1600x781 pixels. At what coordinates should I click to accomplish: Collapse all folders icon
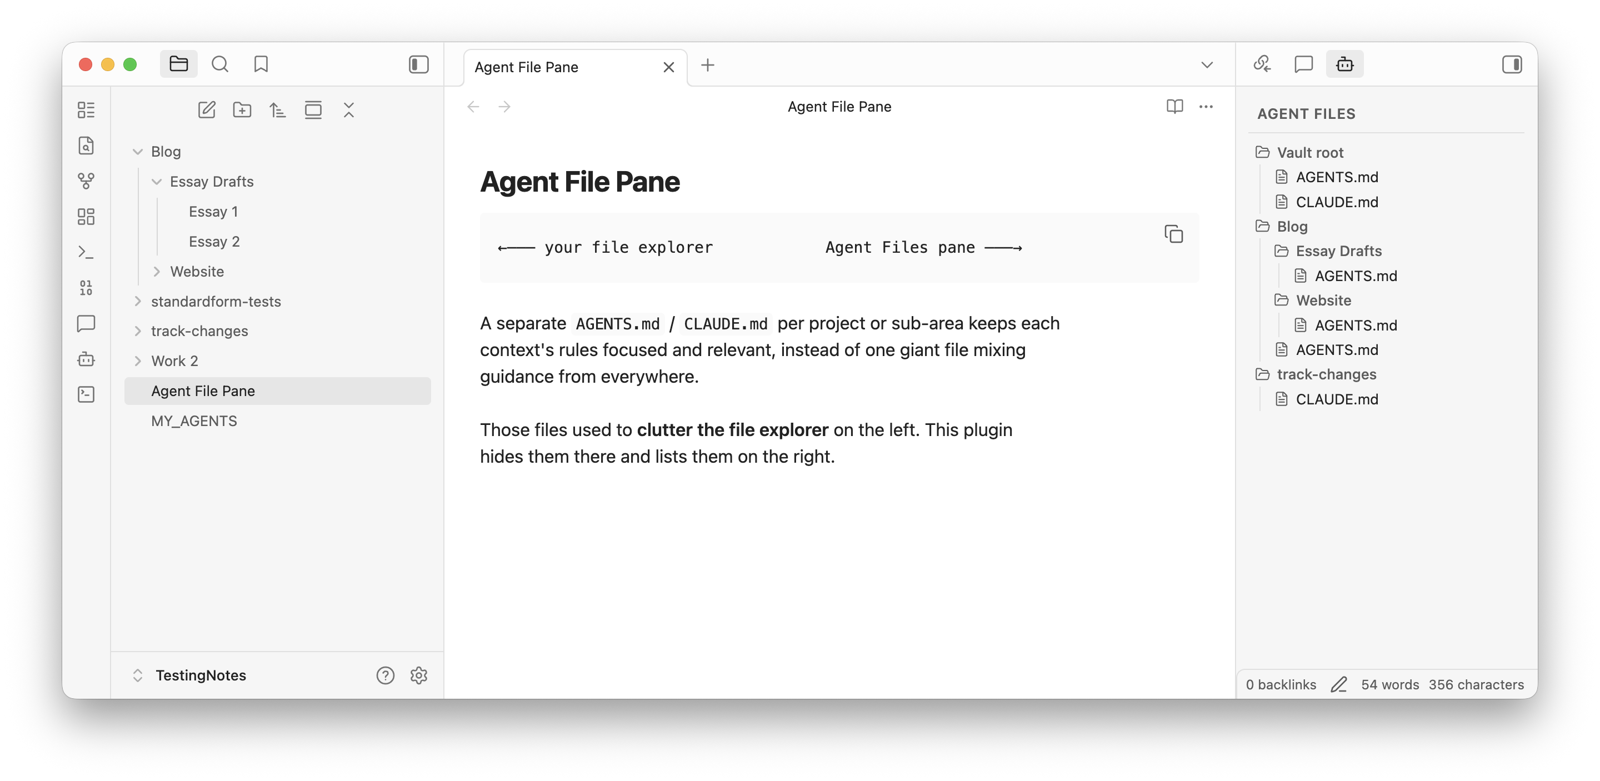pos(348,110)
